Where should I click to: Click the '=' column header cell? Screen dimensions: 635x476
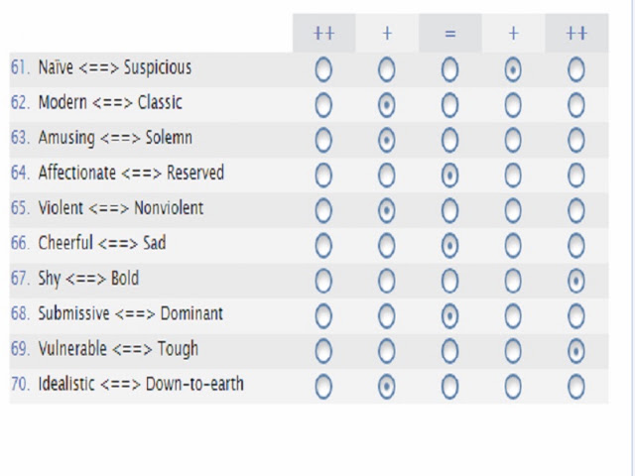[449, 33]
